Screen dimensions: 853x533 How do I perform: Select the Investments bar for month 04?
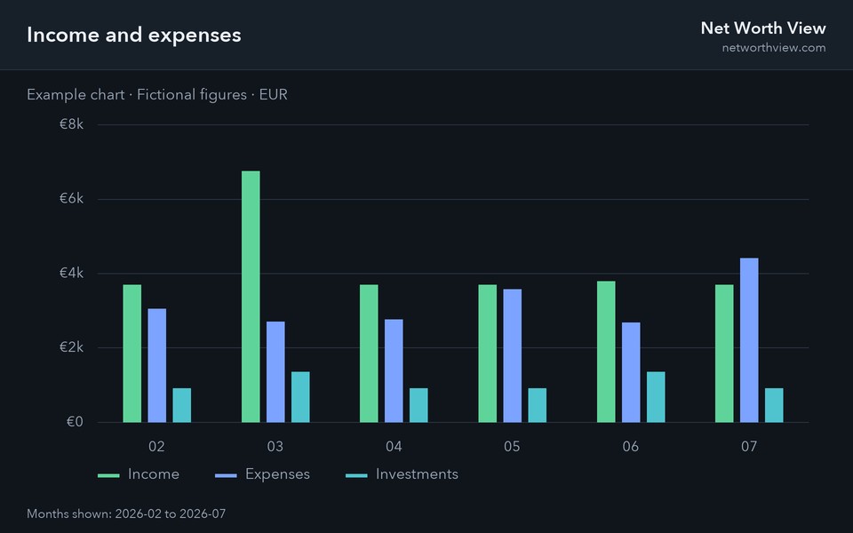[x=419, y=405]
